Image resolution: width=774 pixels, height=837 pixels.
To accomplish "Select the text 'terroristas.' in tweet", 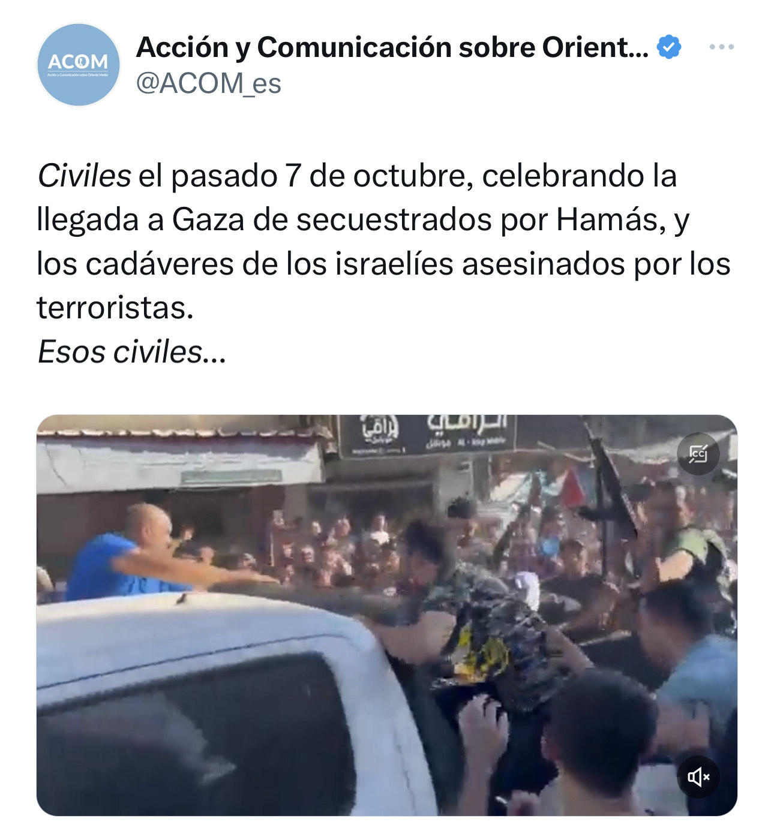I will coord(115,308).
